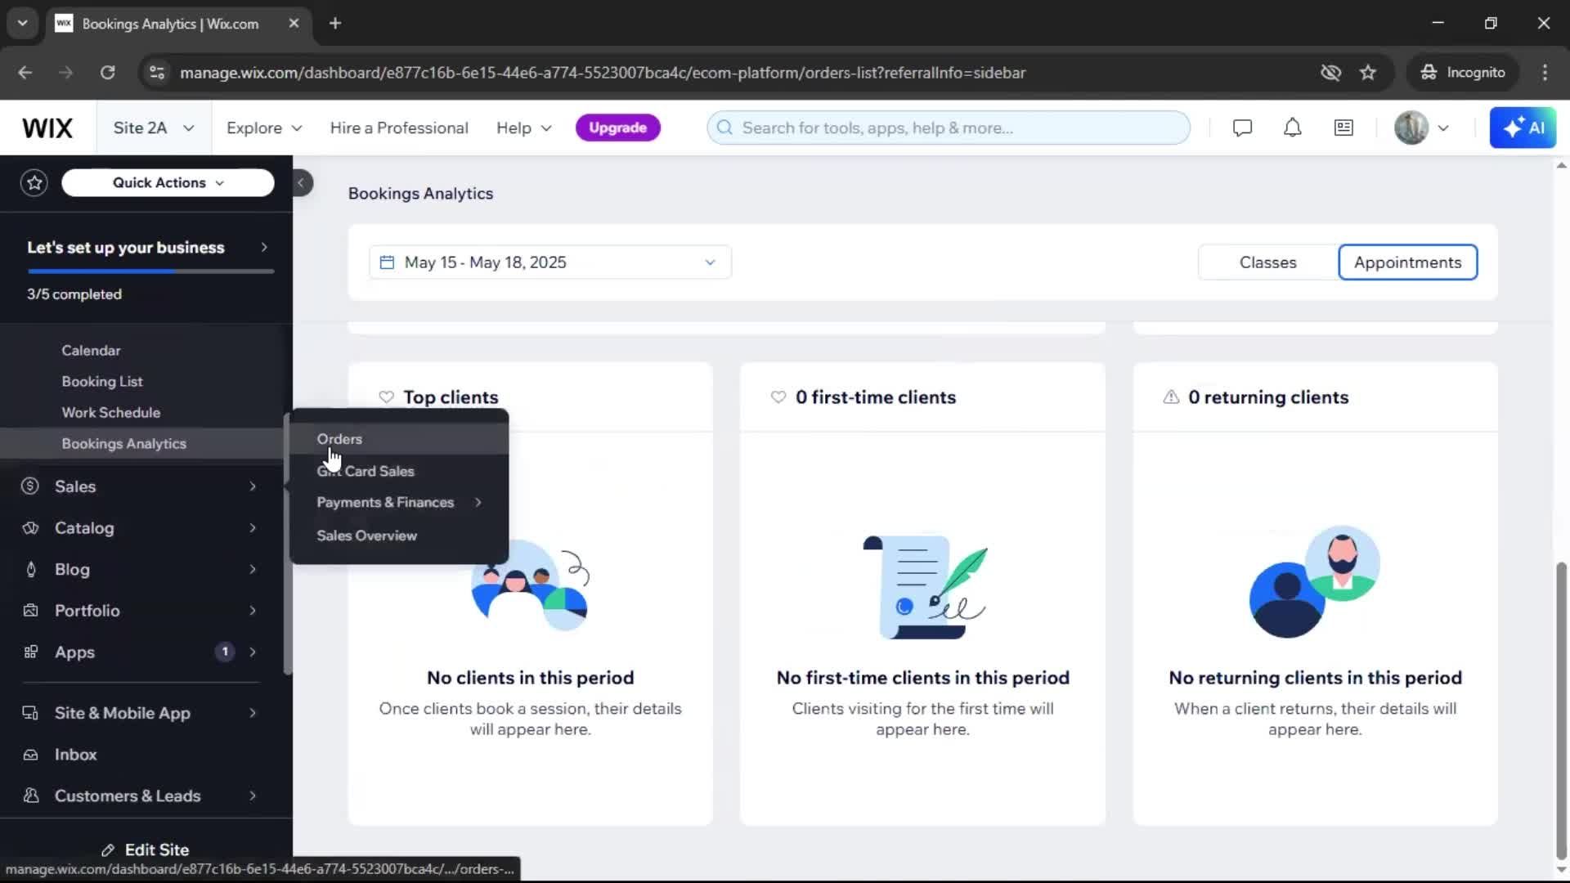The image size is (1570, 883).
Task: Click the Incognito indicator
Action: [1462, 73]
